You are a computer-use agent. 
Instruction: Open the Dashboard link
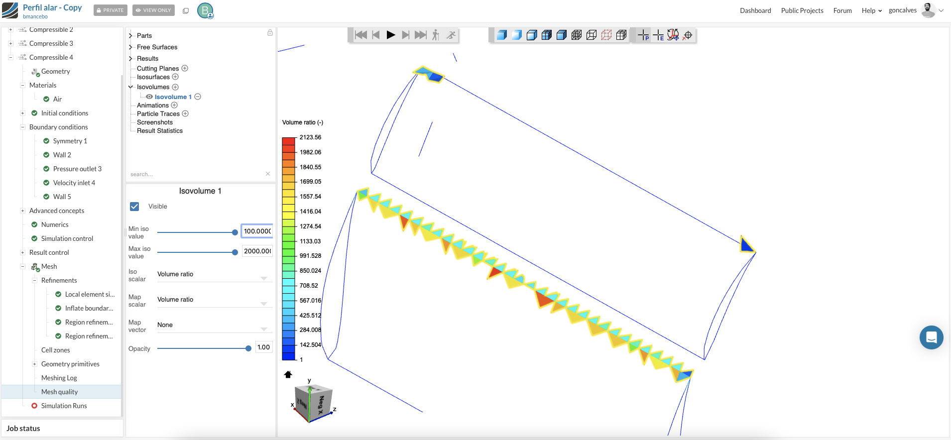point(755,10)
